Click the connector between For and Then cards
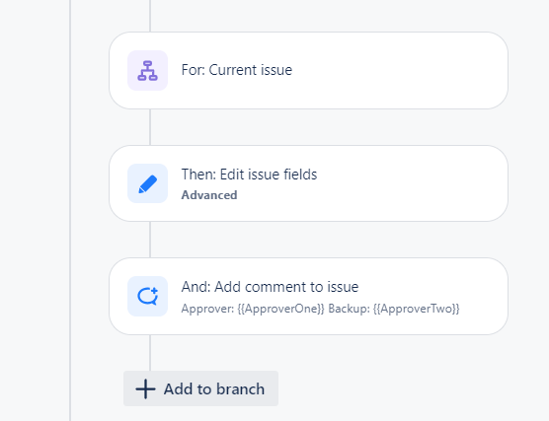This screenshot has height=421, width=549. pyautogui.click(x=150, y=127)
